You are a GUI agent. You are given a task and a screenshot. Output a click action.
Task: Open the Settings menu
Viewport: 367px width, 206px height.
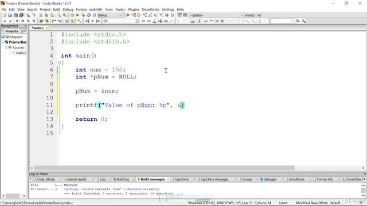168,9
